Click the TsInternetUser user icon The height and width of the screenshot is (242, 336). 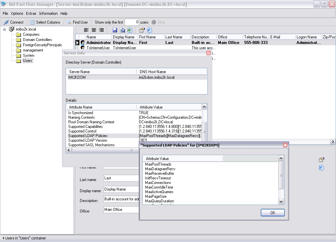click(82, 48)
